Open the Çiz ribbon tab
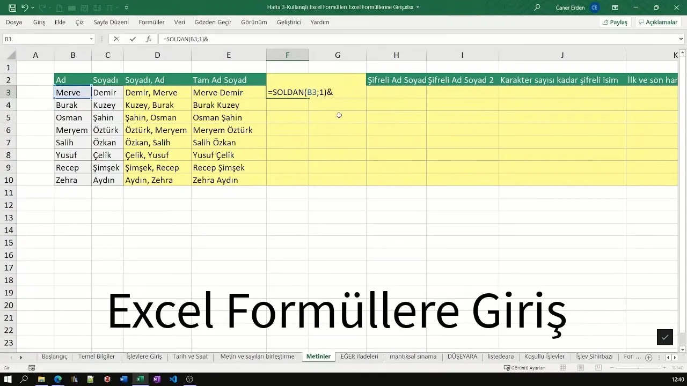Screen dimensions: 687x386 pyautogui.click(x=79, y=23)
